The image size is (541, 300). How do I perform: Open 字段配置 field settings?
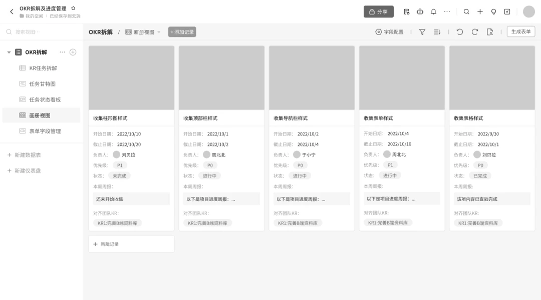tap(389, 32)
